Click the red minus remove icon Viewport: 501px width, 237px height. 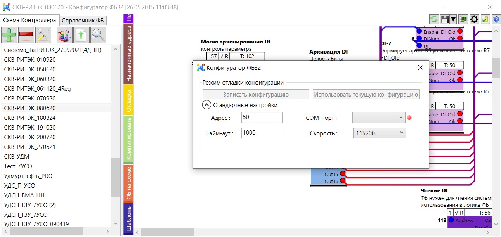tap(26, 35)
